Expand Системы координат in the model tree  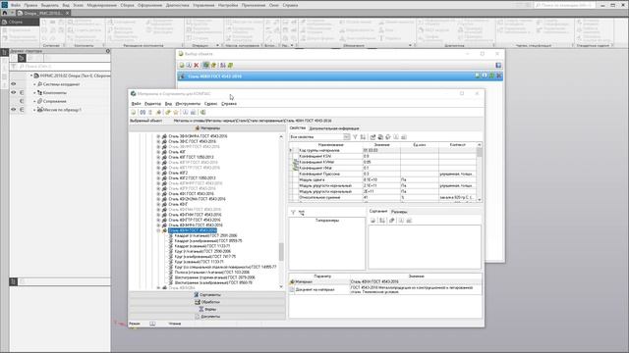click(x=34, y=84)
